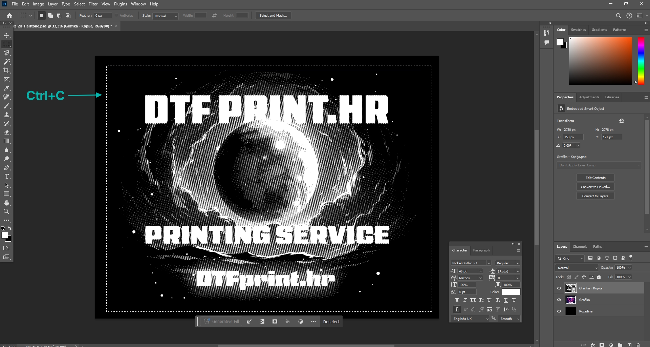Click the Home icon in options bar
Viewport: 650px width, 347px height.
pos(9,16)
